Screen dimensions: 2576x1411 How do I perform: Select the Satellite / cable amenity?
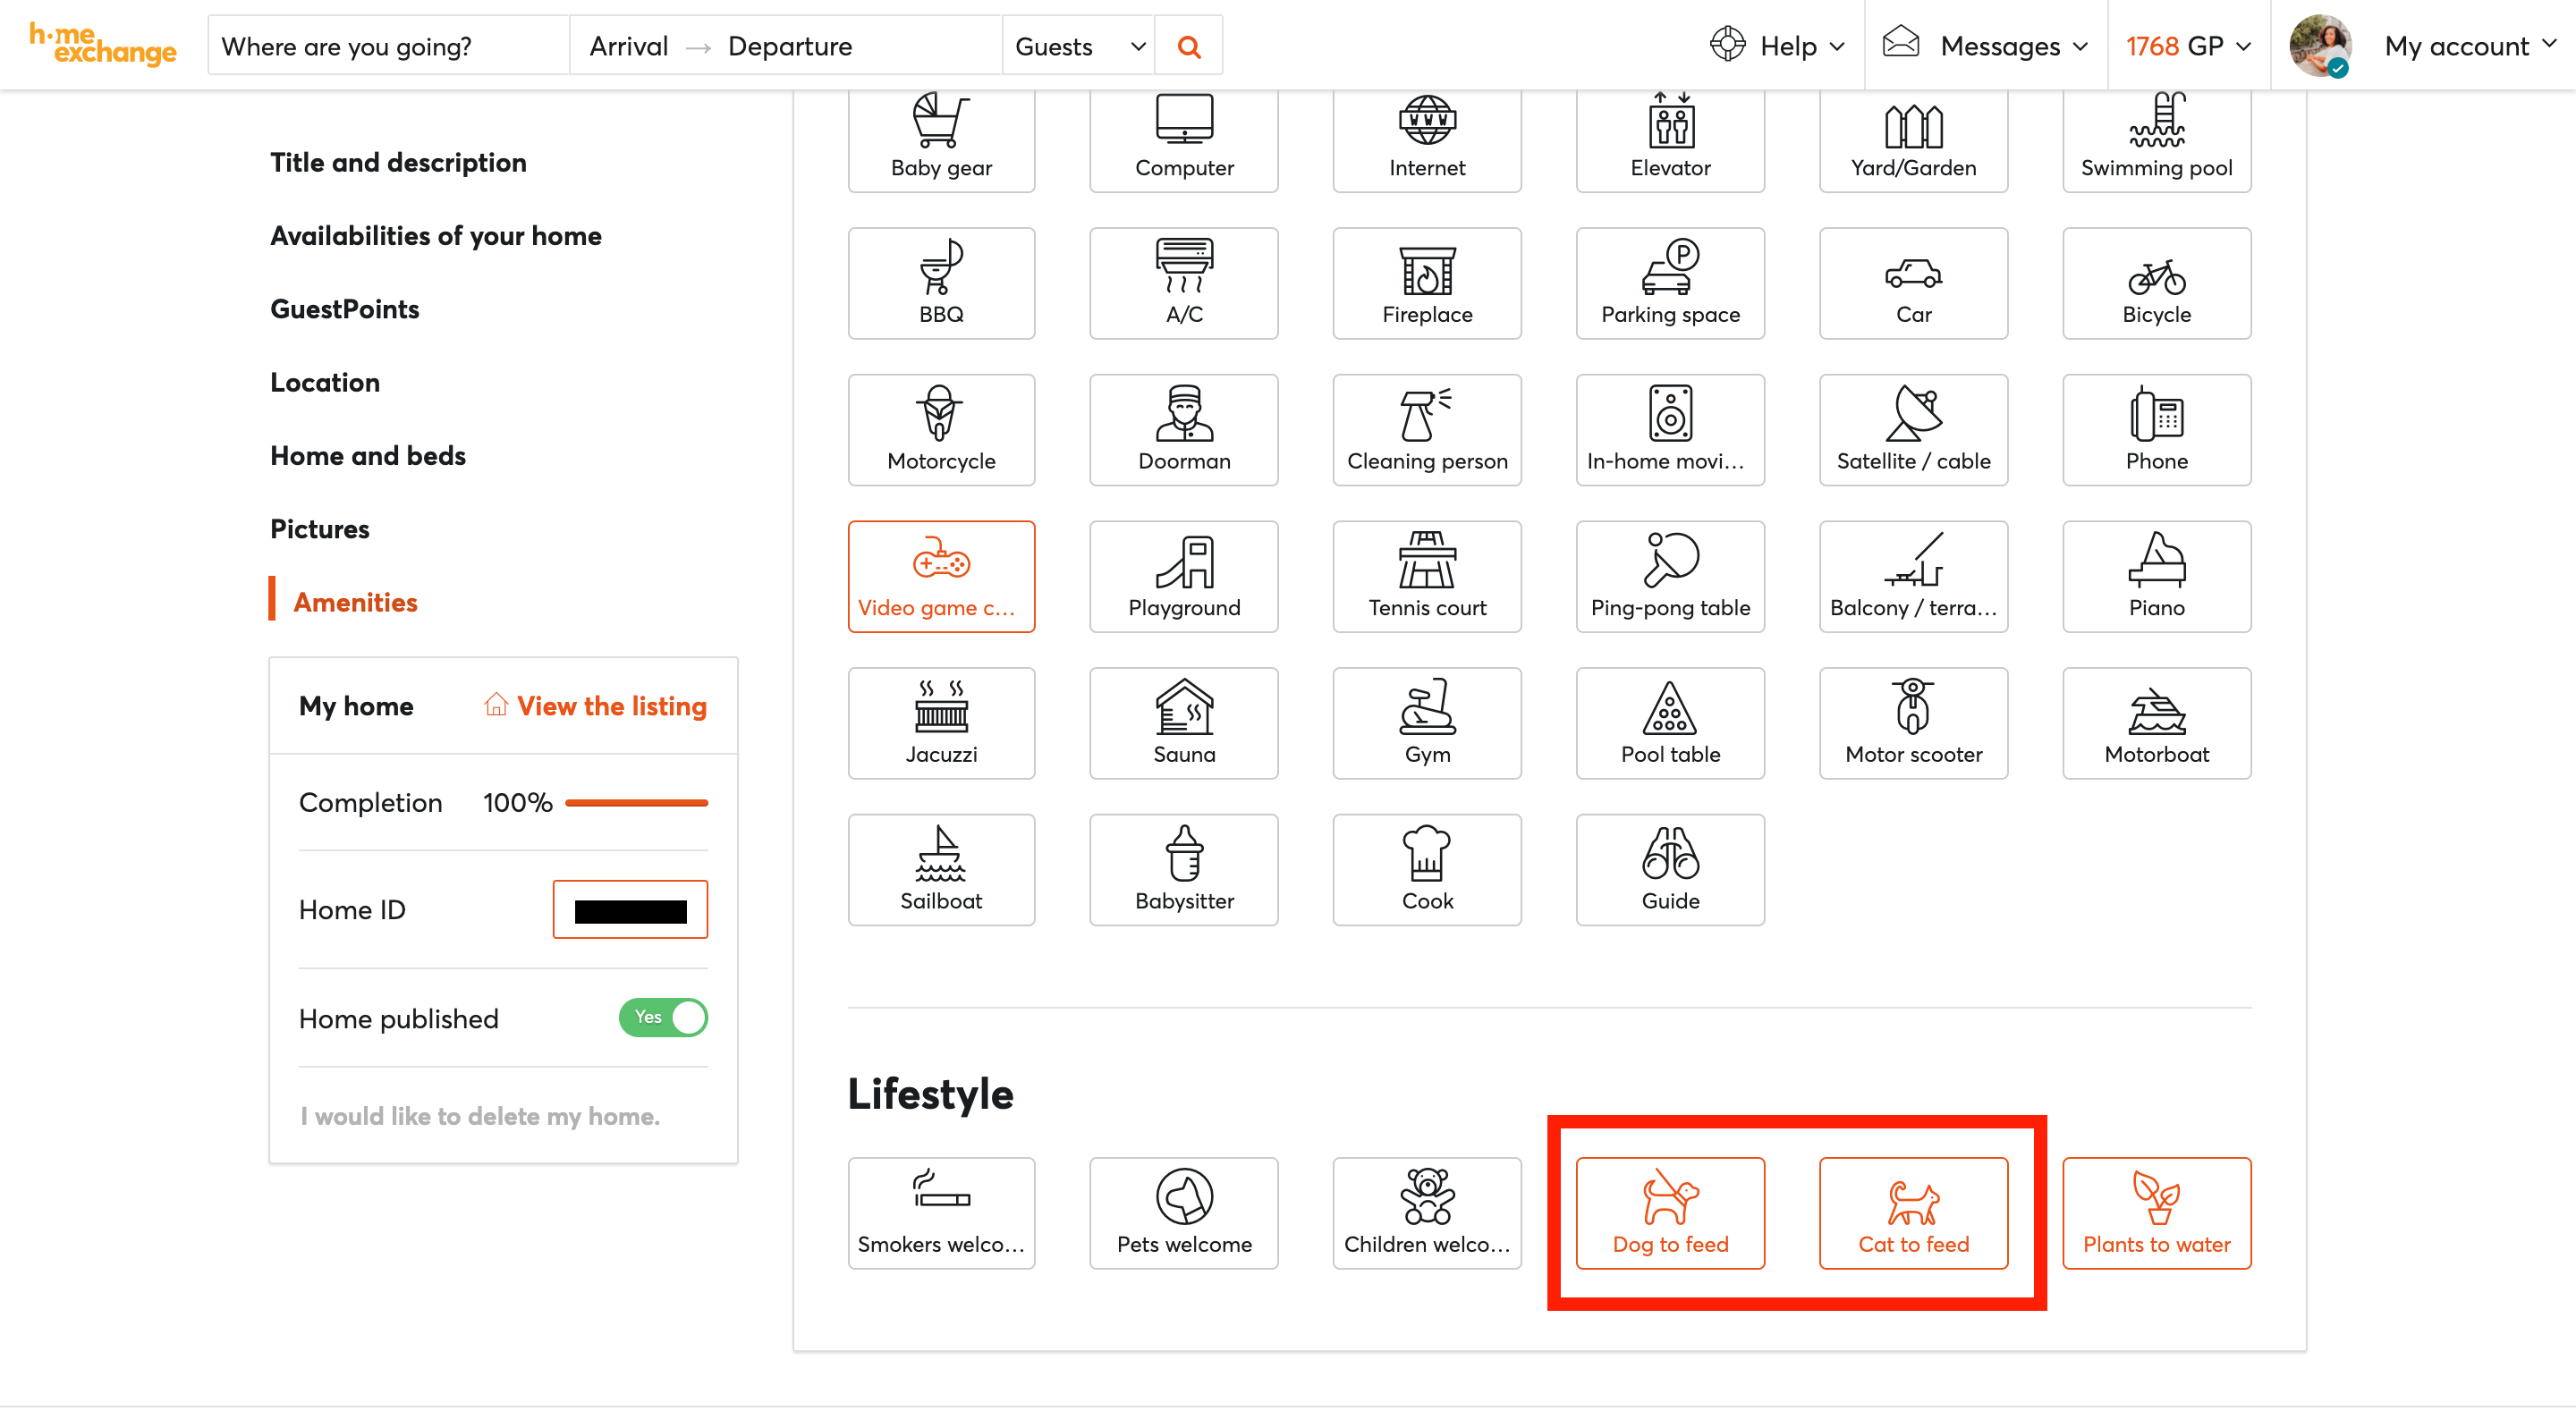(1912, 430)
